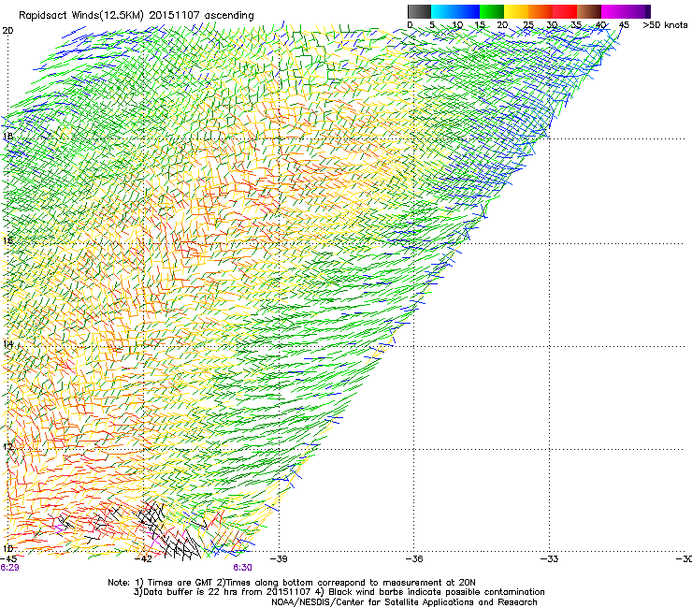Viewport: 692px width, 608px height.
Task: Pick the orange 25-30 knots legend swatch
Action: point(541,11)
